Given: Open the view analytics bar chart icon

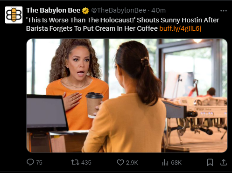Looking at the screenshot, I should 165,163.
